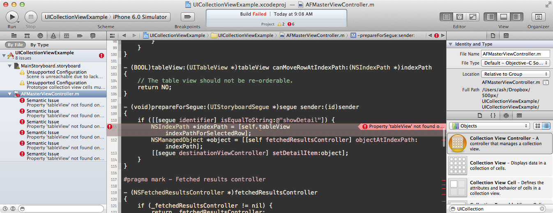Show the Quick Help inspector
The width and height of the screenshot is (553, 213).
point(506,36)
